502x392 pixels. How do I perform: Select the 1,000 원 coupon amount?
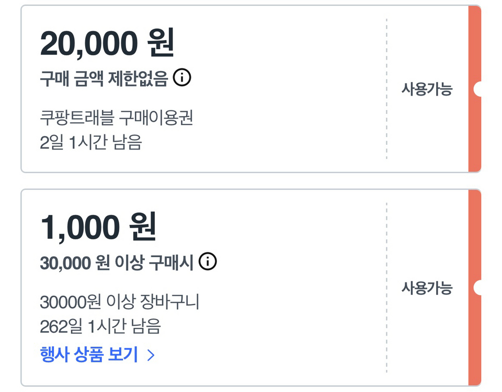(x=98, y=227)
